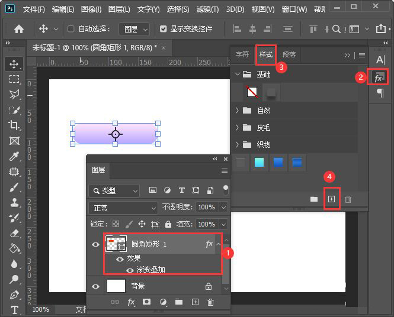The image size is (394, 317).
Task: Open the 类型 layer filter dropdown
Action: point(114,191)
